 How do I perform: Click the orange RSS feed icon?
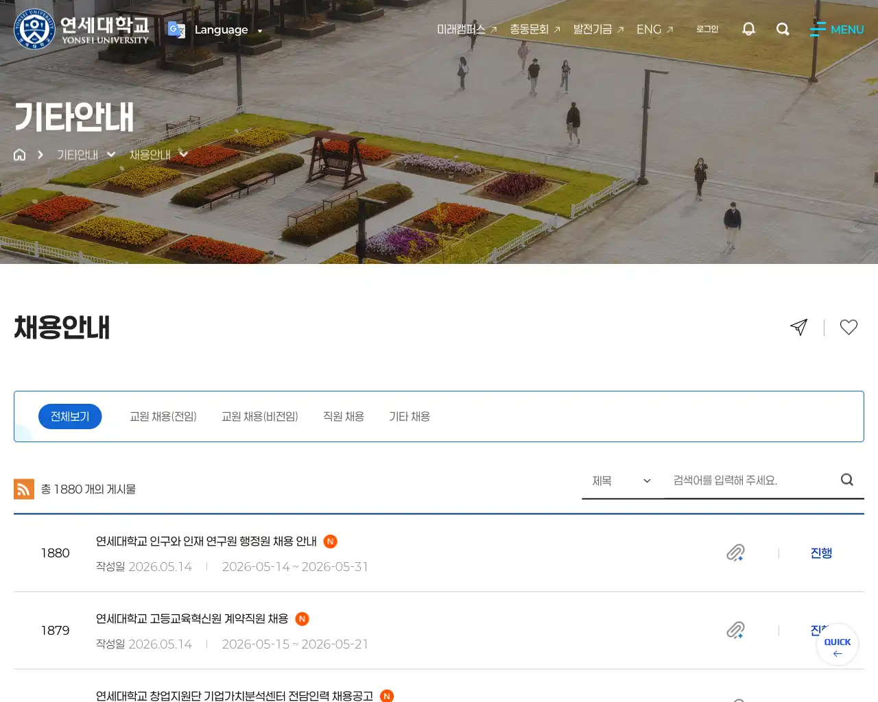24,489
